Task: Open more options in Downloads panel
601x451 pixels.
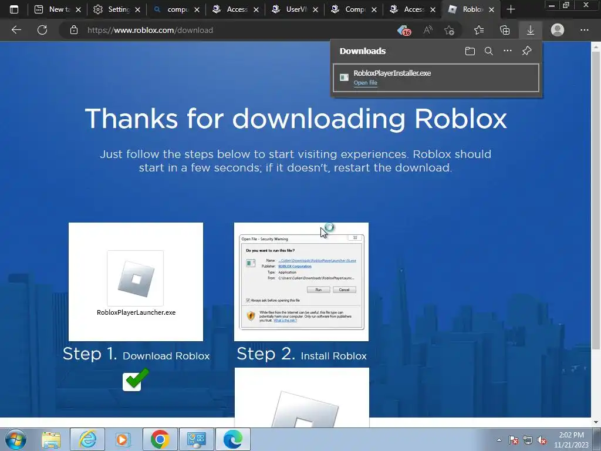Action: (508, 51)
